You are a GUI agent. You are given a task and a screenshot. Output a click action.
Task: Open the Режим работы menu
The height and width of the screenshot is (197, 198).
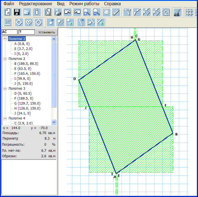click(84, 4)
